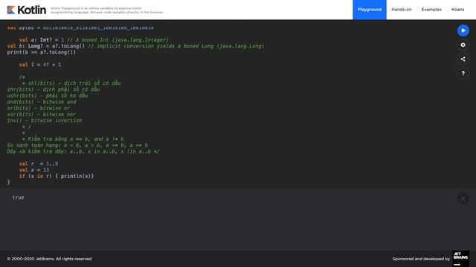Click the "val r = 1..9" code line
Viewport: 476px width, 267px height.
click(x=39, y=164)
